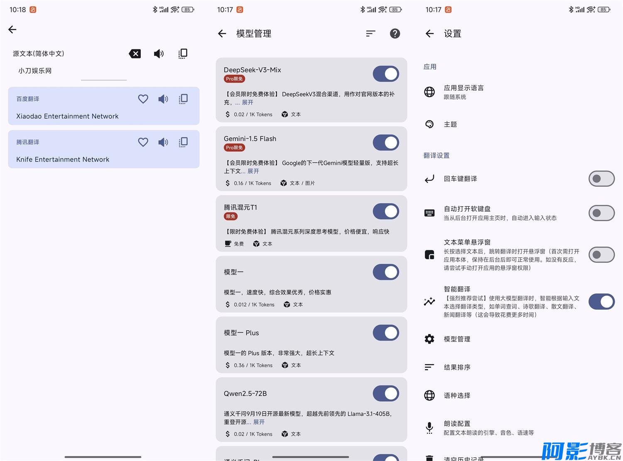Viewport: 623px width, 461px height.
Task: Toggle off 模型一 Plus switch
Action: point(386,333)
